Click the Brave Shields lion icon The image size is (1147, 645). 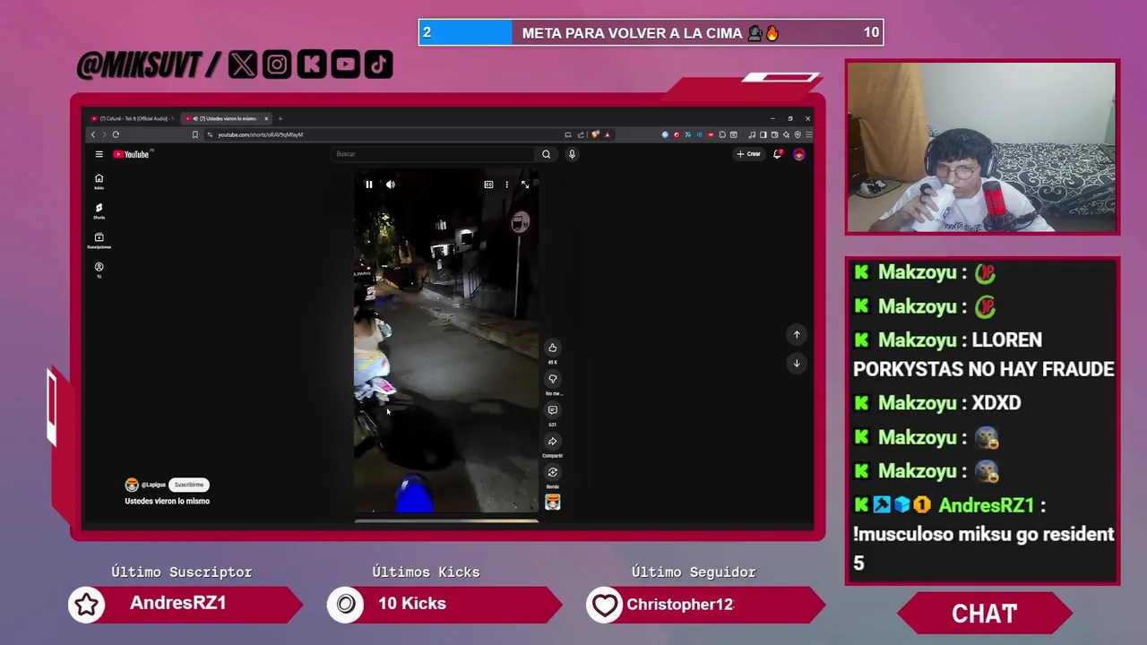(x=596, y=134)
